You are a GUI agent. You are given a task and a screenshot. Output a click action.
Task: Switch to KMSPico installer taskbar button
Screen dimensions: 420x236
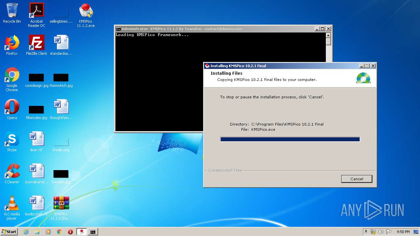coord(82,232)
